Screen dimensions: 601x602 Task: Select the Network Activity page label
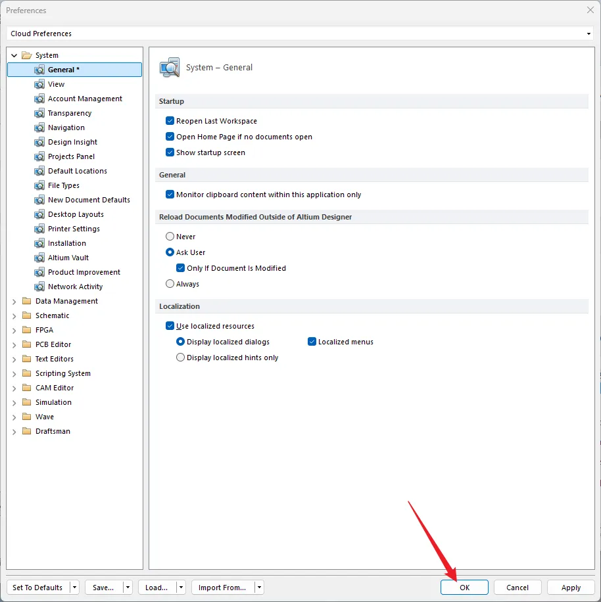[75, 287]
